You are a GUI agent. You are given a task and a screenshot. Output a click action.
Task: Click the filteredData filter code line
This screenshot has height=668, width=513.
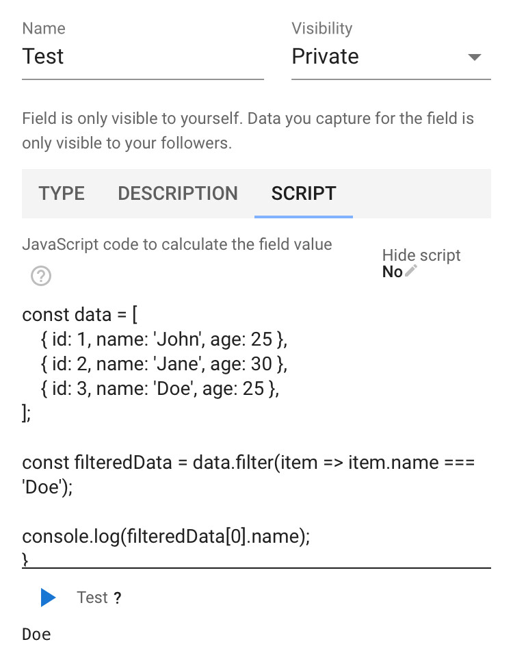248,474
